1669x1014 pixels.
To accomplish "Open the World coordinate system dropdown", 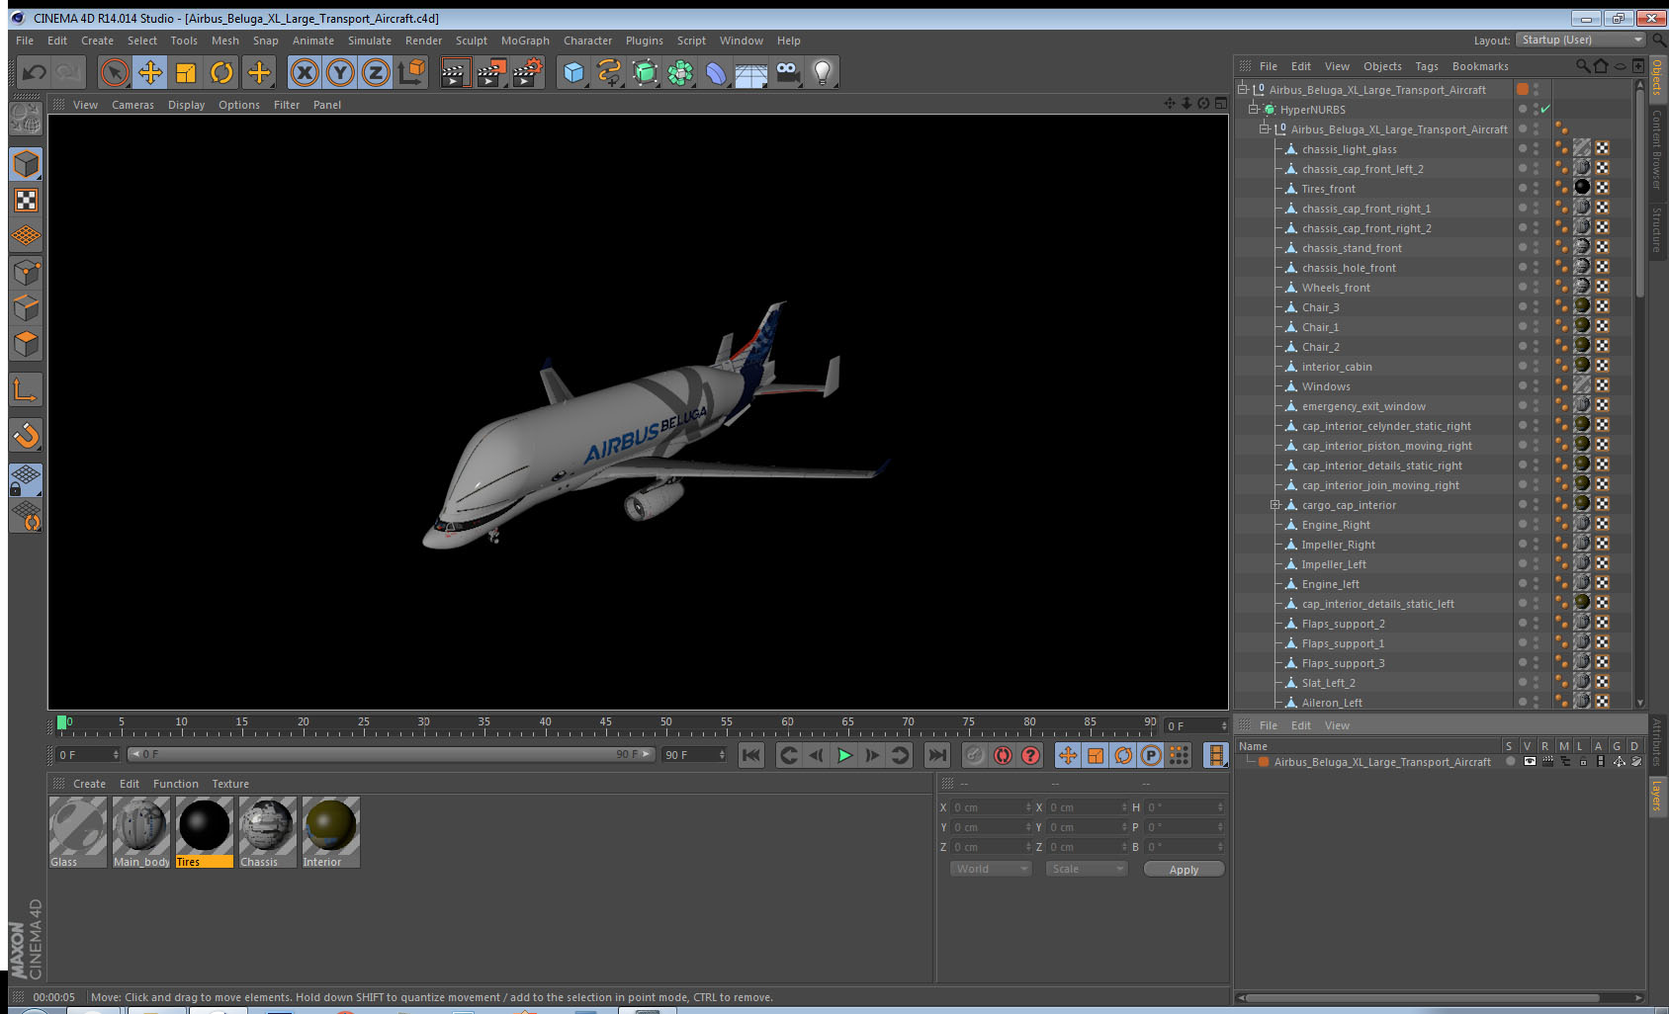I will 991,869.
